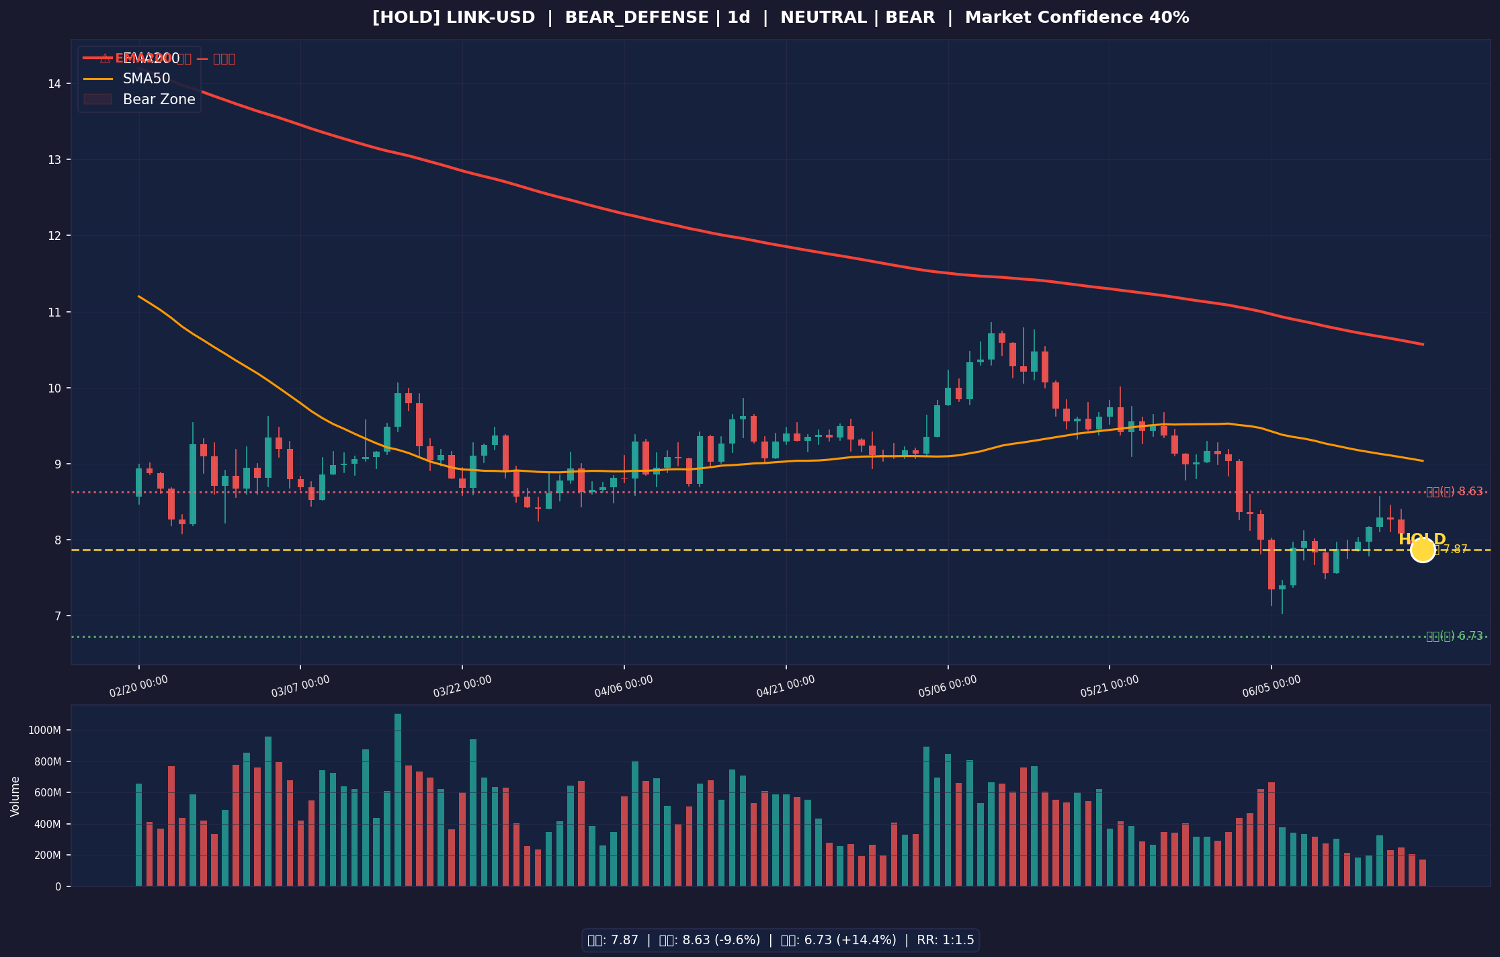Screen dimensions: 1500x957
Task: Click the price axis tick 9
Action: (x=58, y=464)
